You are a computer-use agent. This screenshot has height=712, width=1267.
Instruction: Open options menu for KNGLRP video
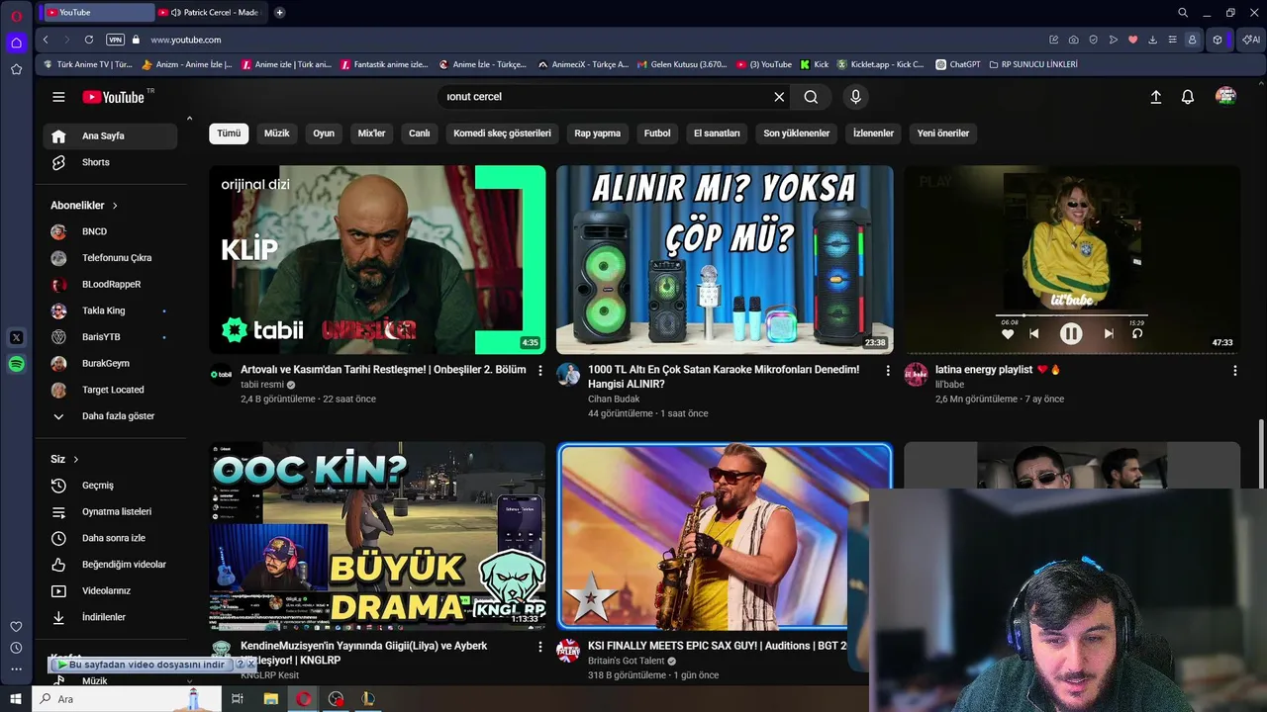[x=539, y=647]
